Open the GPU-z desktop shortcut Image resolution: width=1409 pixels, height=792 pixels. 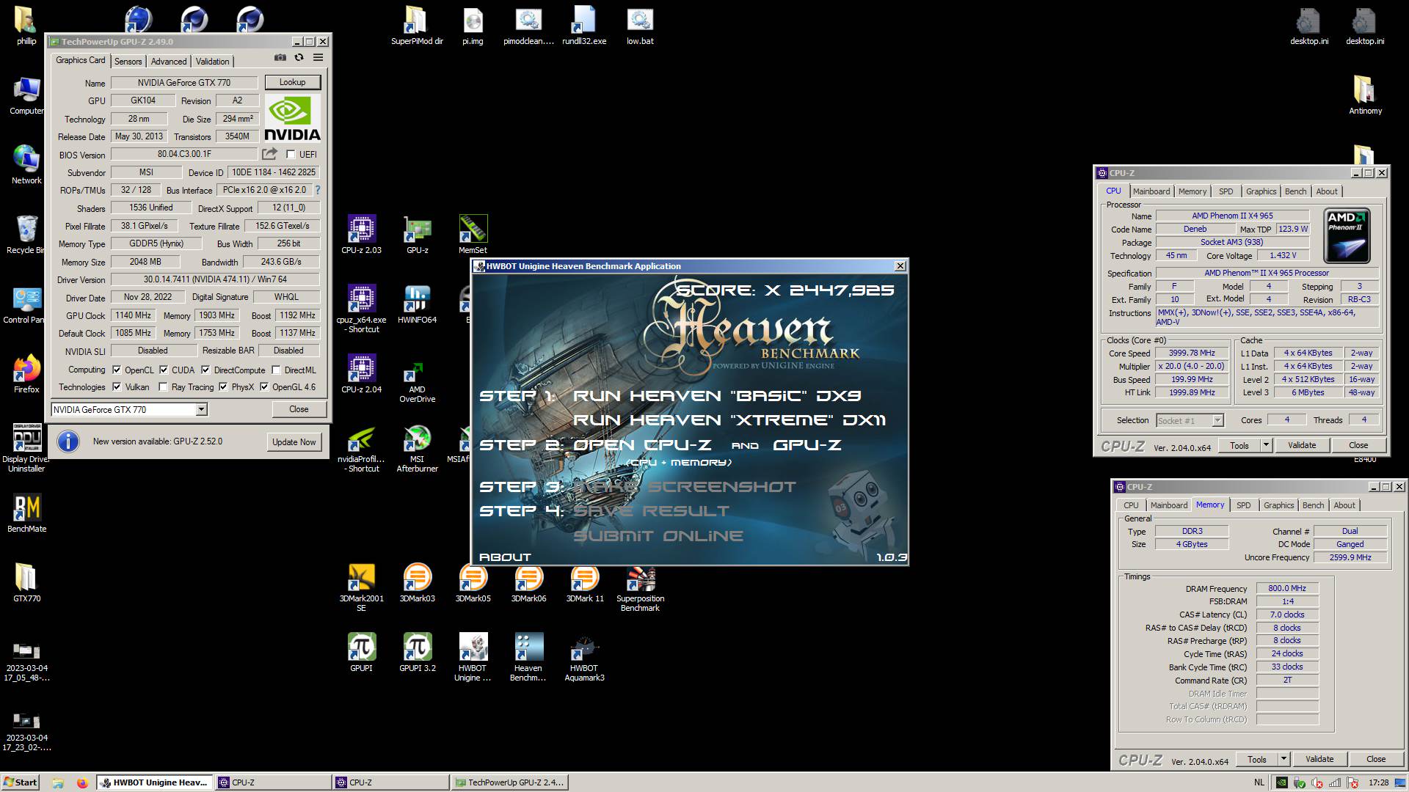click(417, 235)
